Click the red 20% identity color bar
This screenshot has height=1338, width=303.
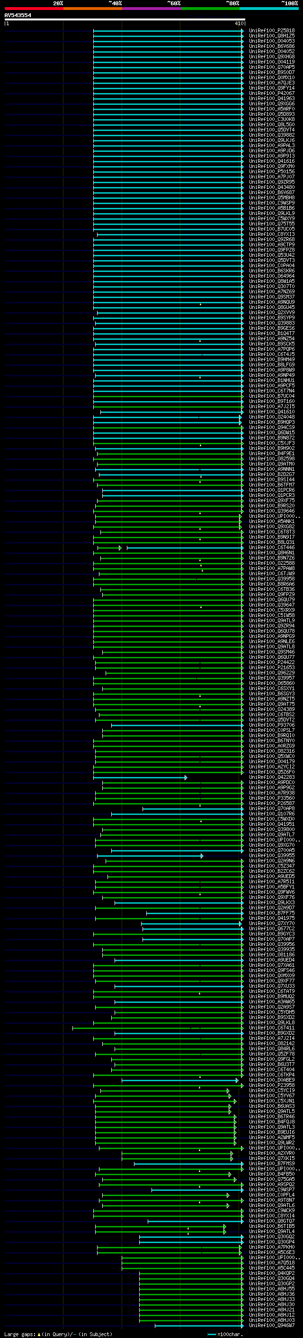[x=34, y=9]
